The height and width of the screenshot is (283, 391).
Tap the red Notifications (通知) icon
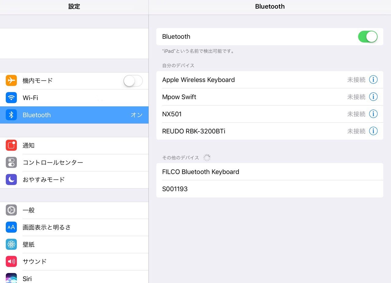[11, 145]
